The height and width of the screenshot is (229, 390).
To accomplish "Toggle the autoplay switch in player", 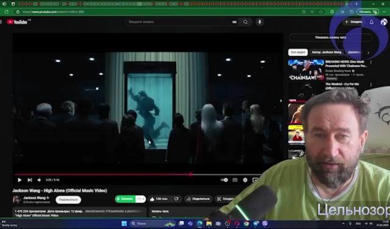I will 224,180.
